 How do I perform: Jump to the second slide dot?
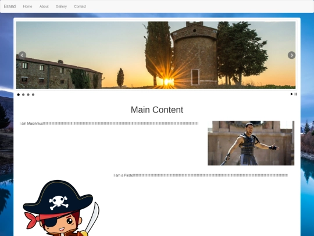point(23,94)
